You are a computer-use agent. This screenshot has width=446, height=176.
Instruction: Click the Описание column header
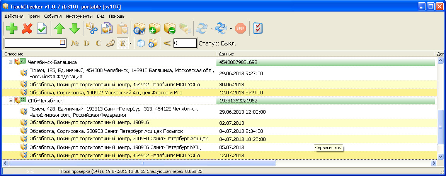coord(108,54)
